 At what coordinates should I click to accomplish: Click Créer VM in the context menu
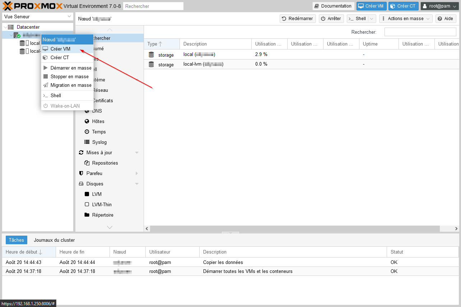coord(60,49)
